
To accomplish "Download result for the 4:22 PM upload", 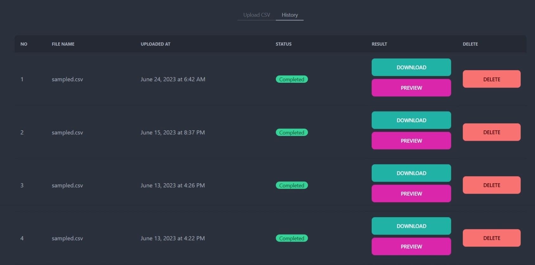I will tap(411, 226).
